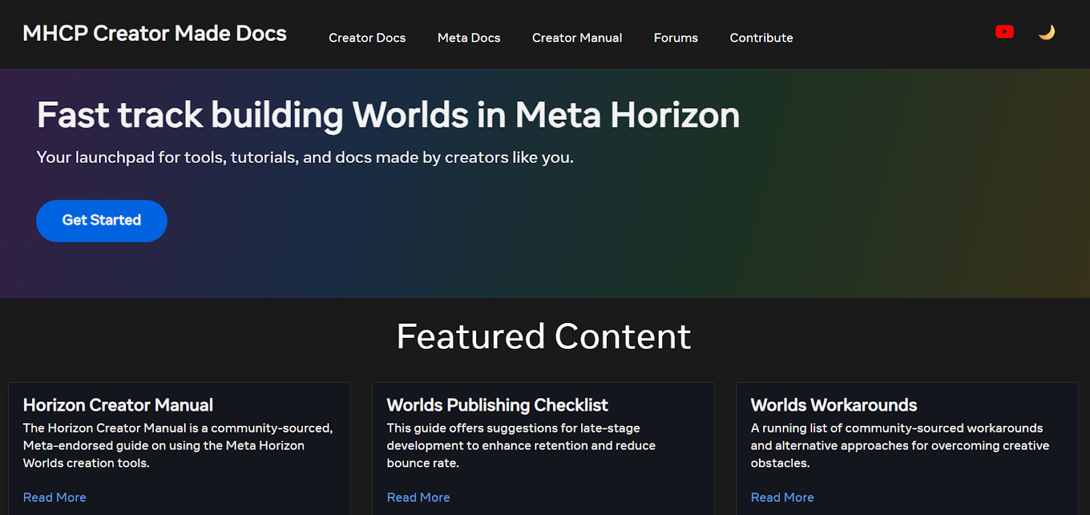The height and width of the screenshot is (515, 1090).
Task: Select the Worlds Publishing Checklist card title
Action: click(x=497, y=405)
